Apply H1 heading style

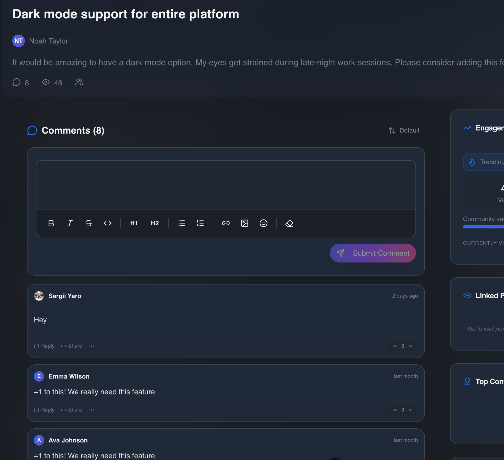pos(134,223)
